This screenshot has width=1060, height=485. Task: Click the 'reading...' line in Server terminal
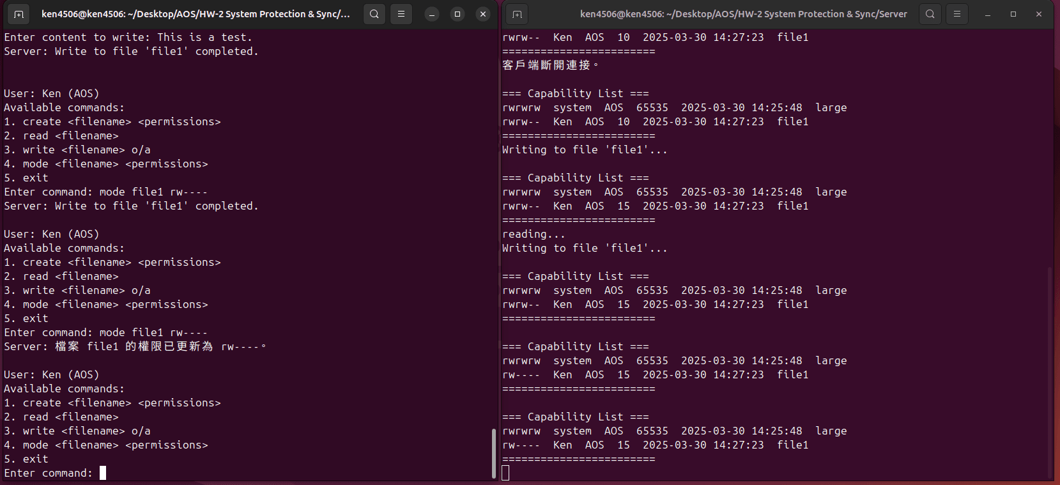pyautogui.click(x=534, y=234)
